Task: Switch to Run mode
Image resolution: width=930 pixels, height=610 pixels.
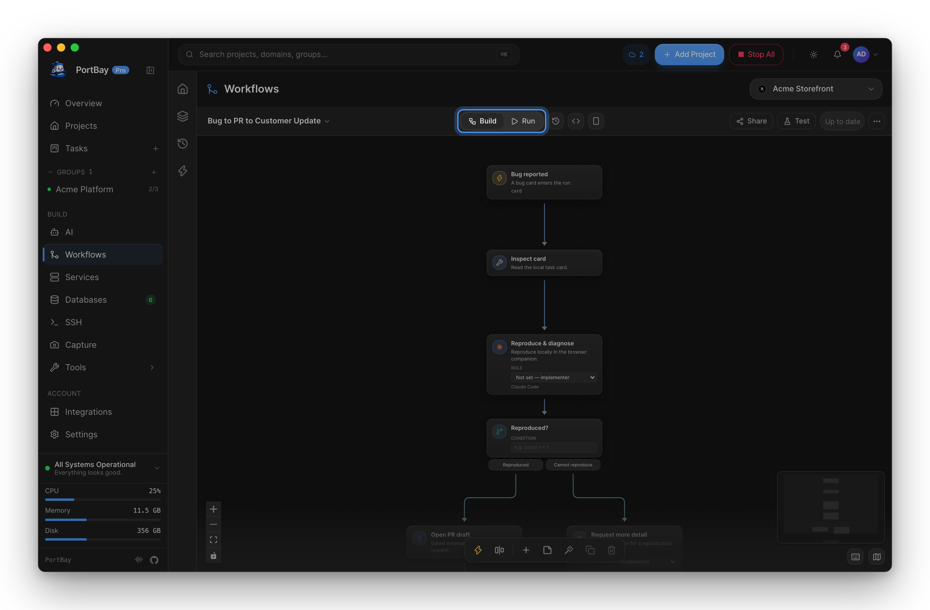Action: click(x=523, y=121)
